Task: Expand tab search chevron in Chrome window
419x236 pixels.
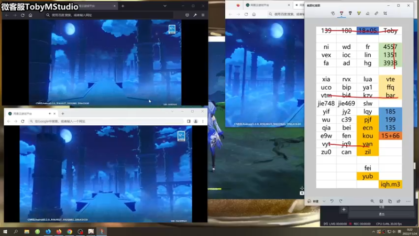Action: click(x=172, y=111)
